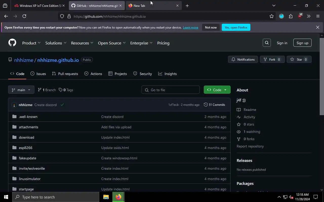This screenshot has height=202, width=324.
Task: Click the Firefox reload page icon
Action: click(24, 16)
